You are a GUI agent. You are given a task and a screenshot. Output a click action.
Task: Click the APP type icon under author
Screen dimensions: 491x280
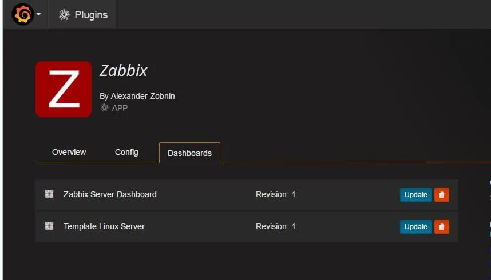(x=104, y=107)
